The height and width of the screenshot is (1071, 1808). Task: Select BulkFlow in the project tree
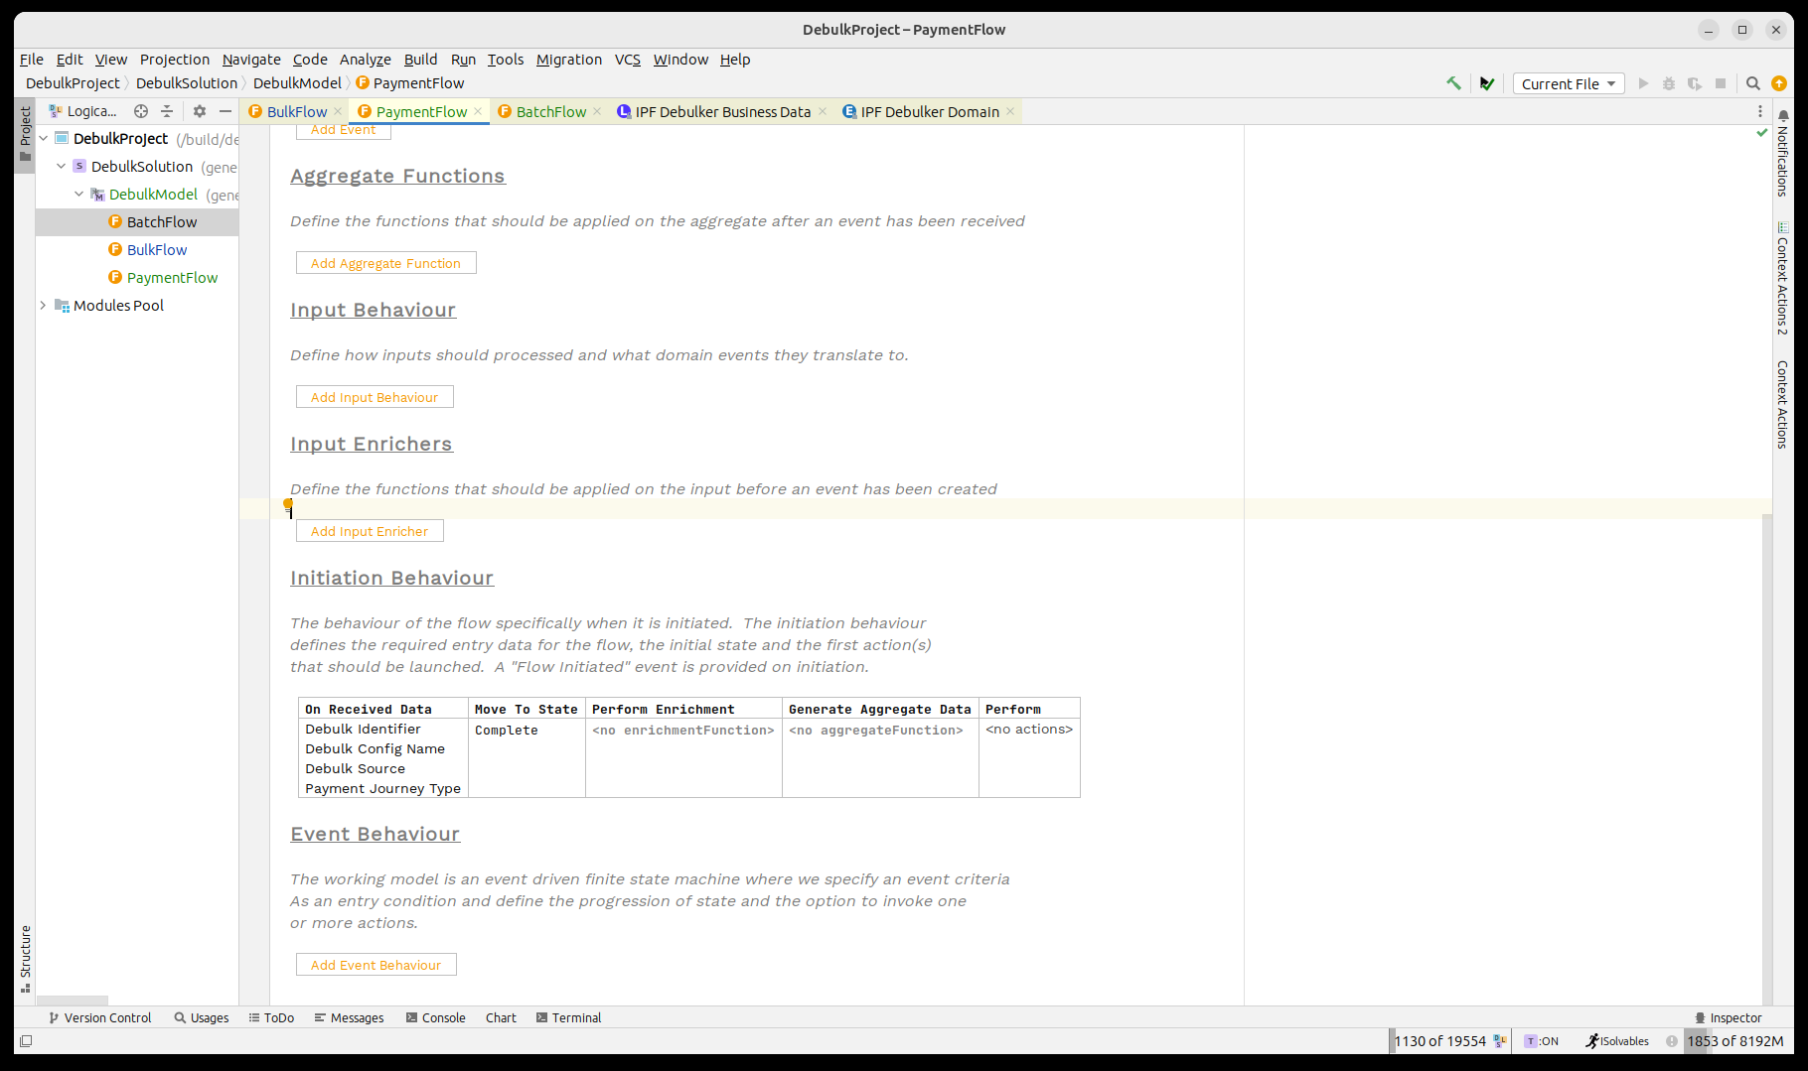157,250
